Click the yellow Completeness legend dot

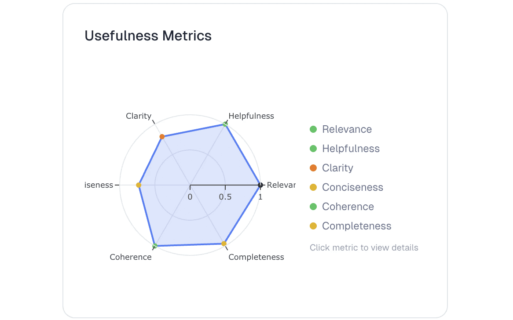click(x=313, y=226)
